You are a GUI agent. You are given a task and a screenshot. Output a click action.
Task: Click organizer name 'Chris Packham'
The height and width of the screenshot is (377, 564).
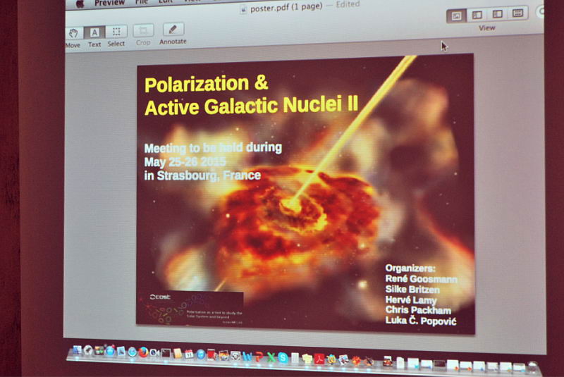point(418,310)
